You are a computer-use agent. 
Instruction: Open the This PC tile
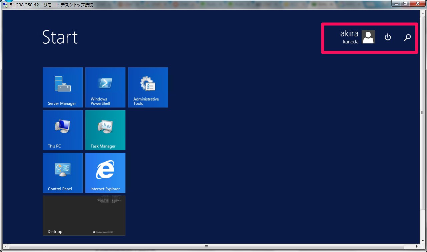coord(63,130)
